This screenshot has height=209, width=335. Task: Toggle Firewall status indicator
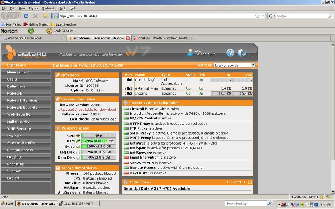pyautogui.click(x=126, y=109)
